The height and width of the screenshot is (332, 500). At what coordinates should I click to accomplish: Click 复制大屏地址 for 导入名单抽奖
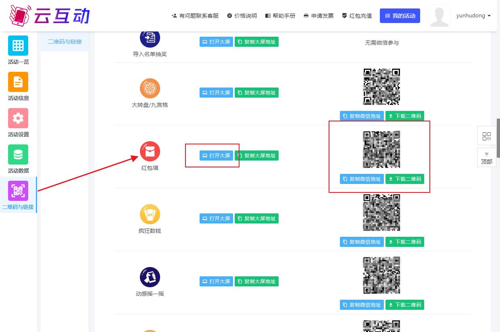tap(256, 42)
